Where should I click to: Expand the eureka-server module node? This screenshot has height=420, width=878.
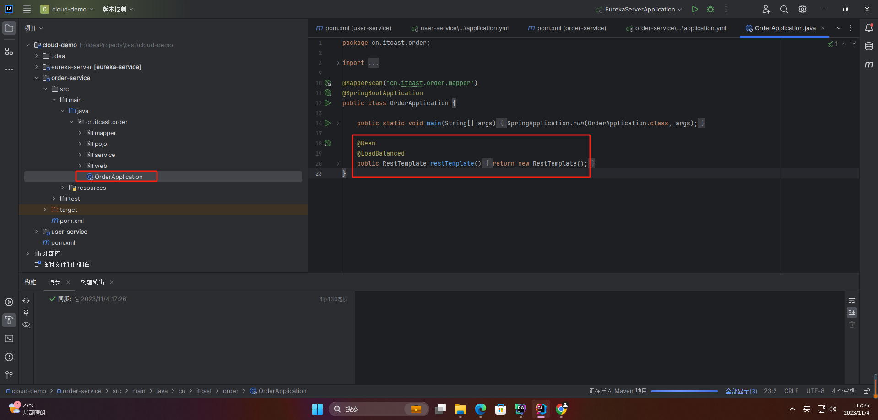pyautogui.click(x=37, y=67)
